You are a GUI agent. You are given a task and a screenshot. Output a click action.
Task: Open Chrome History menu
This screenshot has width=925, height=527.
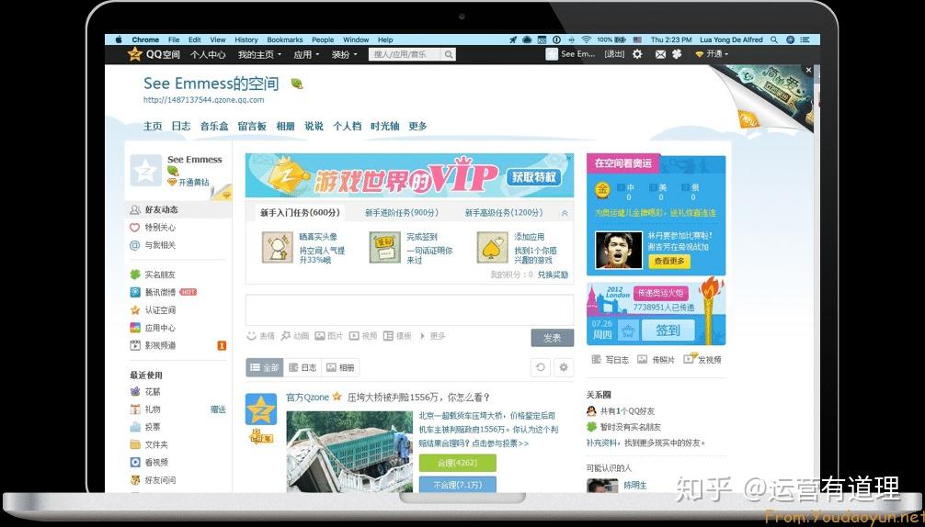(x=246, y=40)
